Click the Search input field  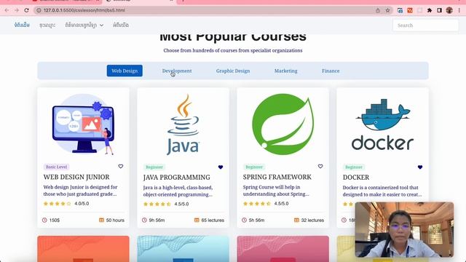pyautogui.click(x=425, y=25)
